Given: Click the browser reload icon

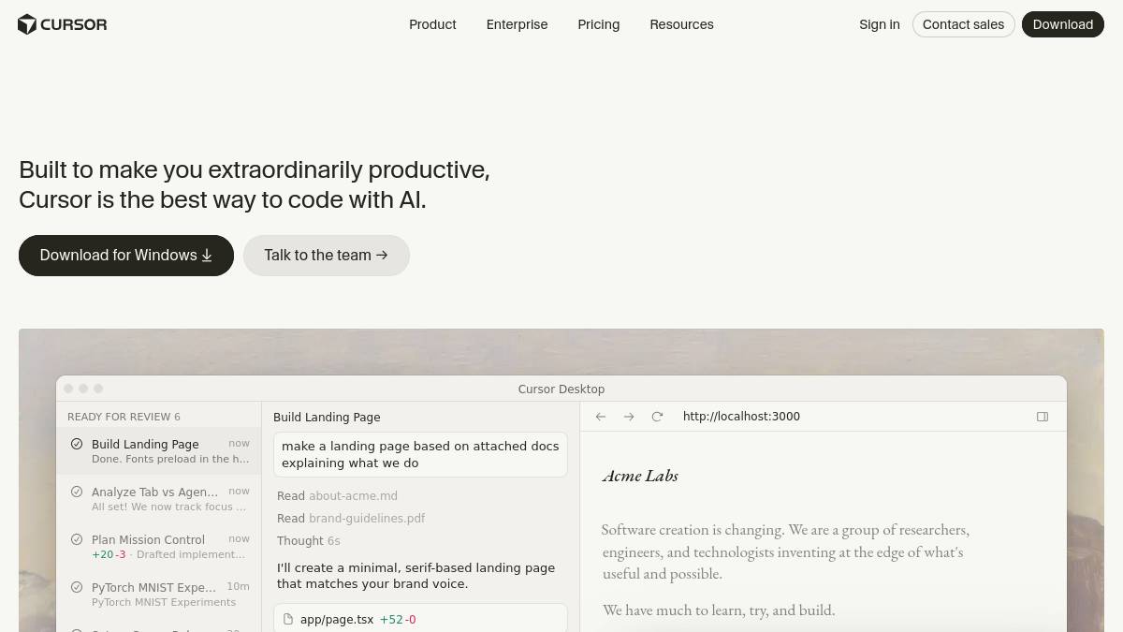Looking at the screenshot, I should [657, 417].
